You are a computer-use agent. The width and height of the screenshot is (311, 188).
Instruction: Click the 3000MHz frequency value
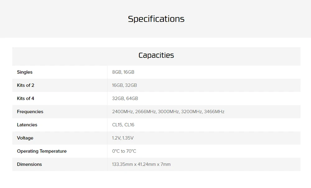pyautogui.click(x=168, y=112)
